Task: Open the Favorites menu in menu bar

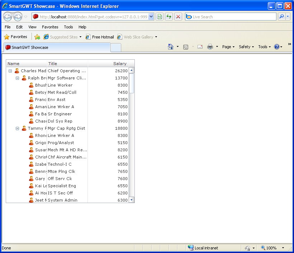Action: click(50, 27)
